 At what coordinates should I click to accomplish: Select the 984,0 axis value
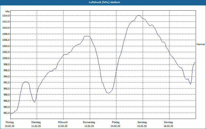pos(6,107)
